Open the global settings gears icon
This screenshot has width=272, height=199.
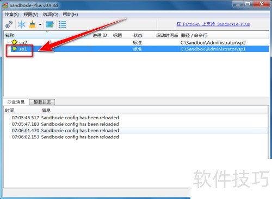pyautogui.click(x=9, y=24)
